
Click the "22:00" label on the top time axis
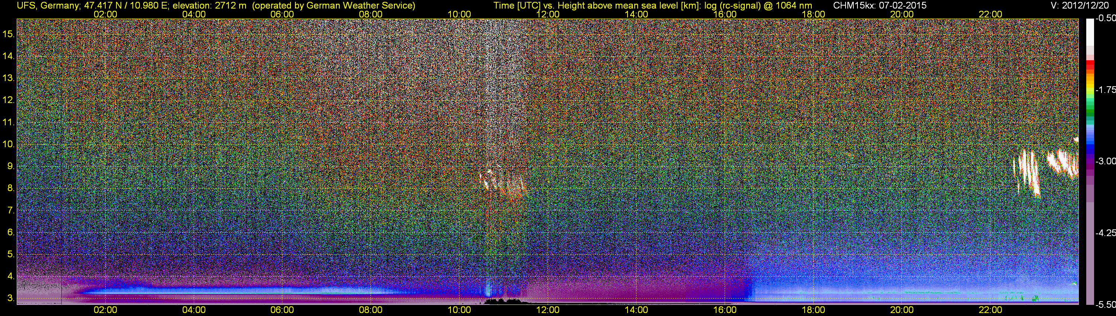click(x=990, y=14)
